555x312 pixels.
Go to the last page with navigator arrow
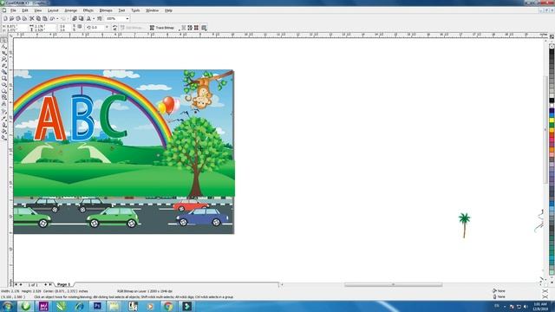click(x=50, y=284)
